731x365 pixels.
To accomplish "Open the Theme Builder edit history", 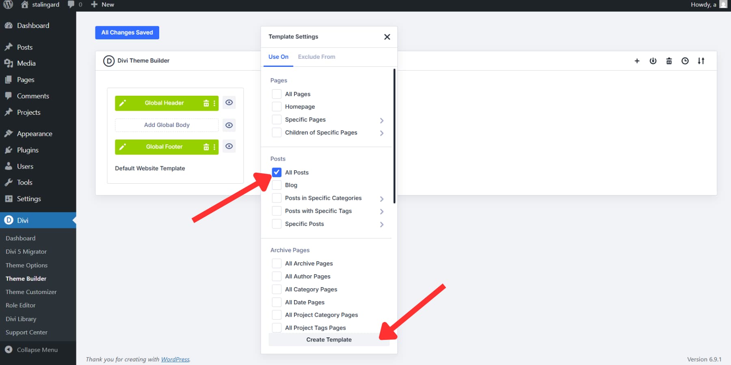I will pyautogui.click(x=685, y=61).
